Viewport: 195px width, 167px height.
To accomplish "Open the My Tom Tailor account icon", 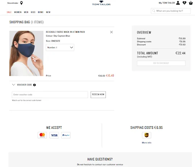I will tap(178, 3).
